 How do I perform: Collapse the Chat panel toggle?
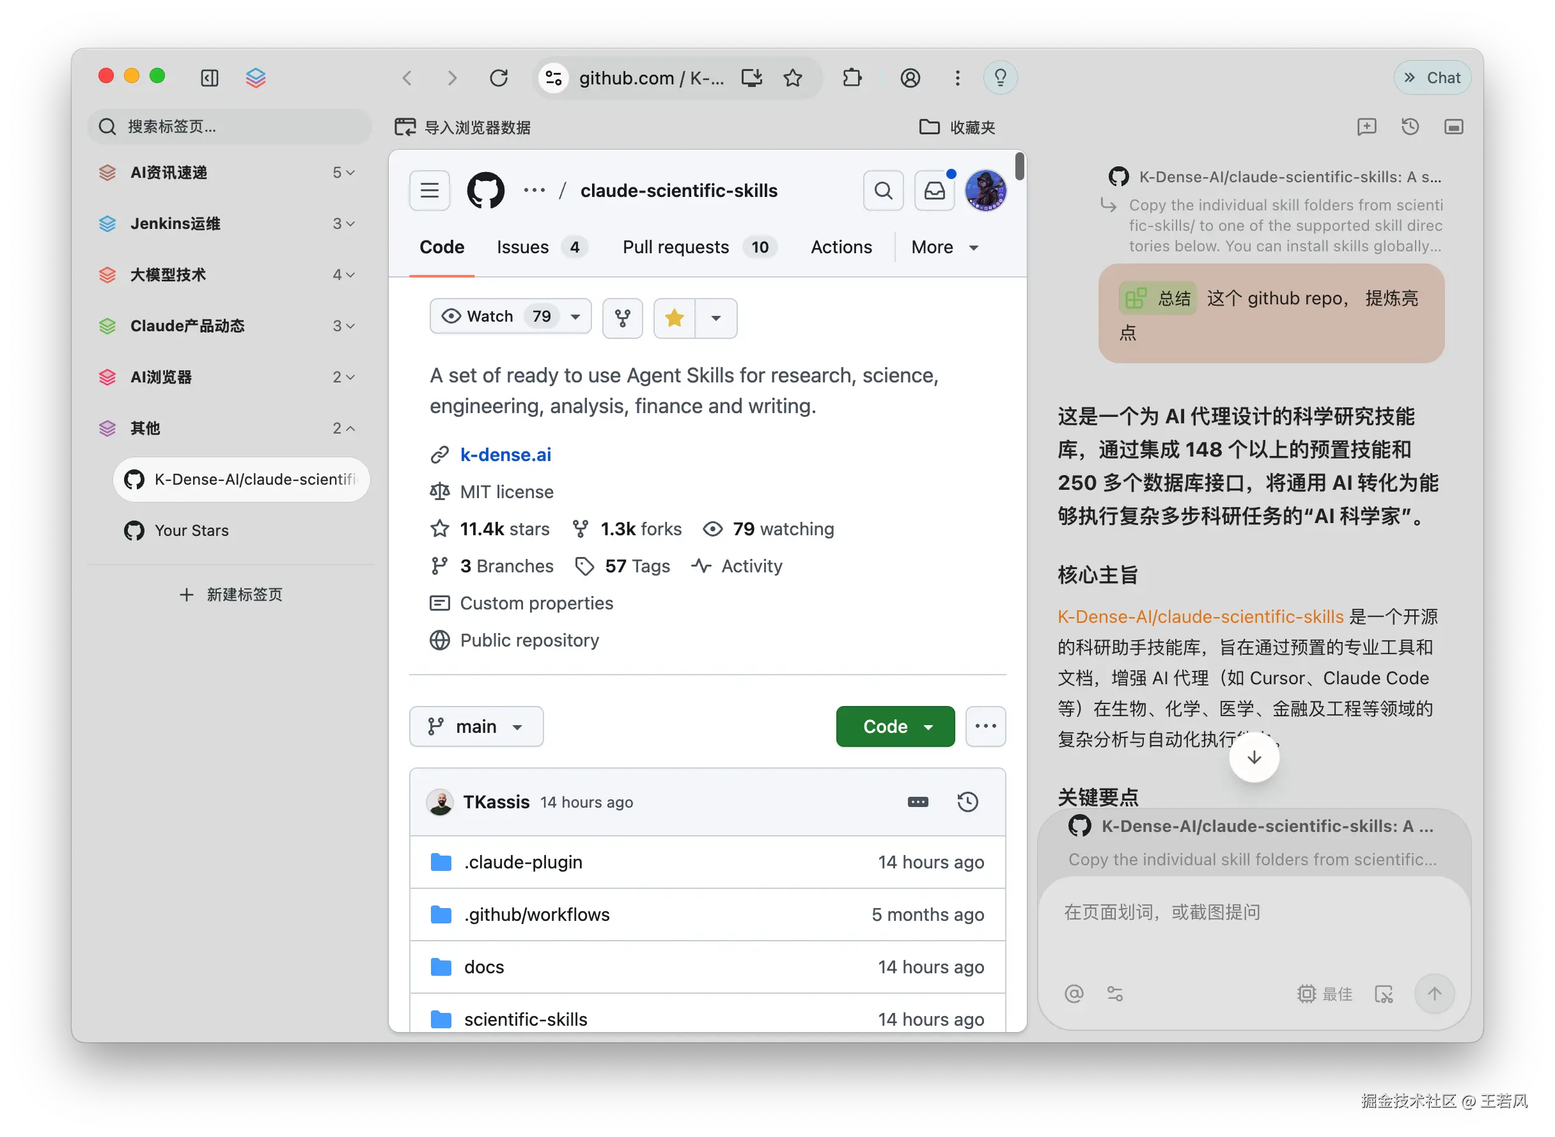[1432, 78]
